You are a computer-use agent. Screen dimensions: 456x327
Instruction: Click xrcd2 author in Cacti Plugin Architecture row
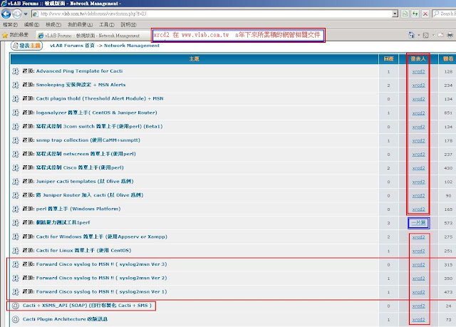coord(418,320)
